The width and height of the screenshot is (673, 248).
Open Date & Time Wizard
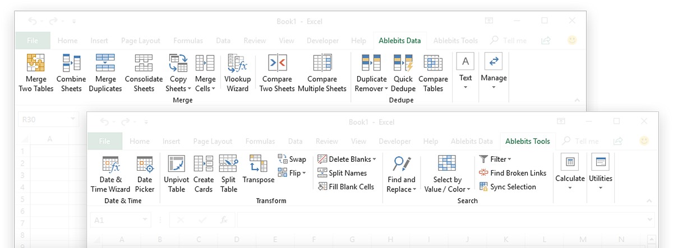(110, 174)
